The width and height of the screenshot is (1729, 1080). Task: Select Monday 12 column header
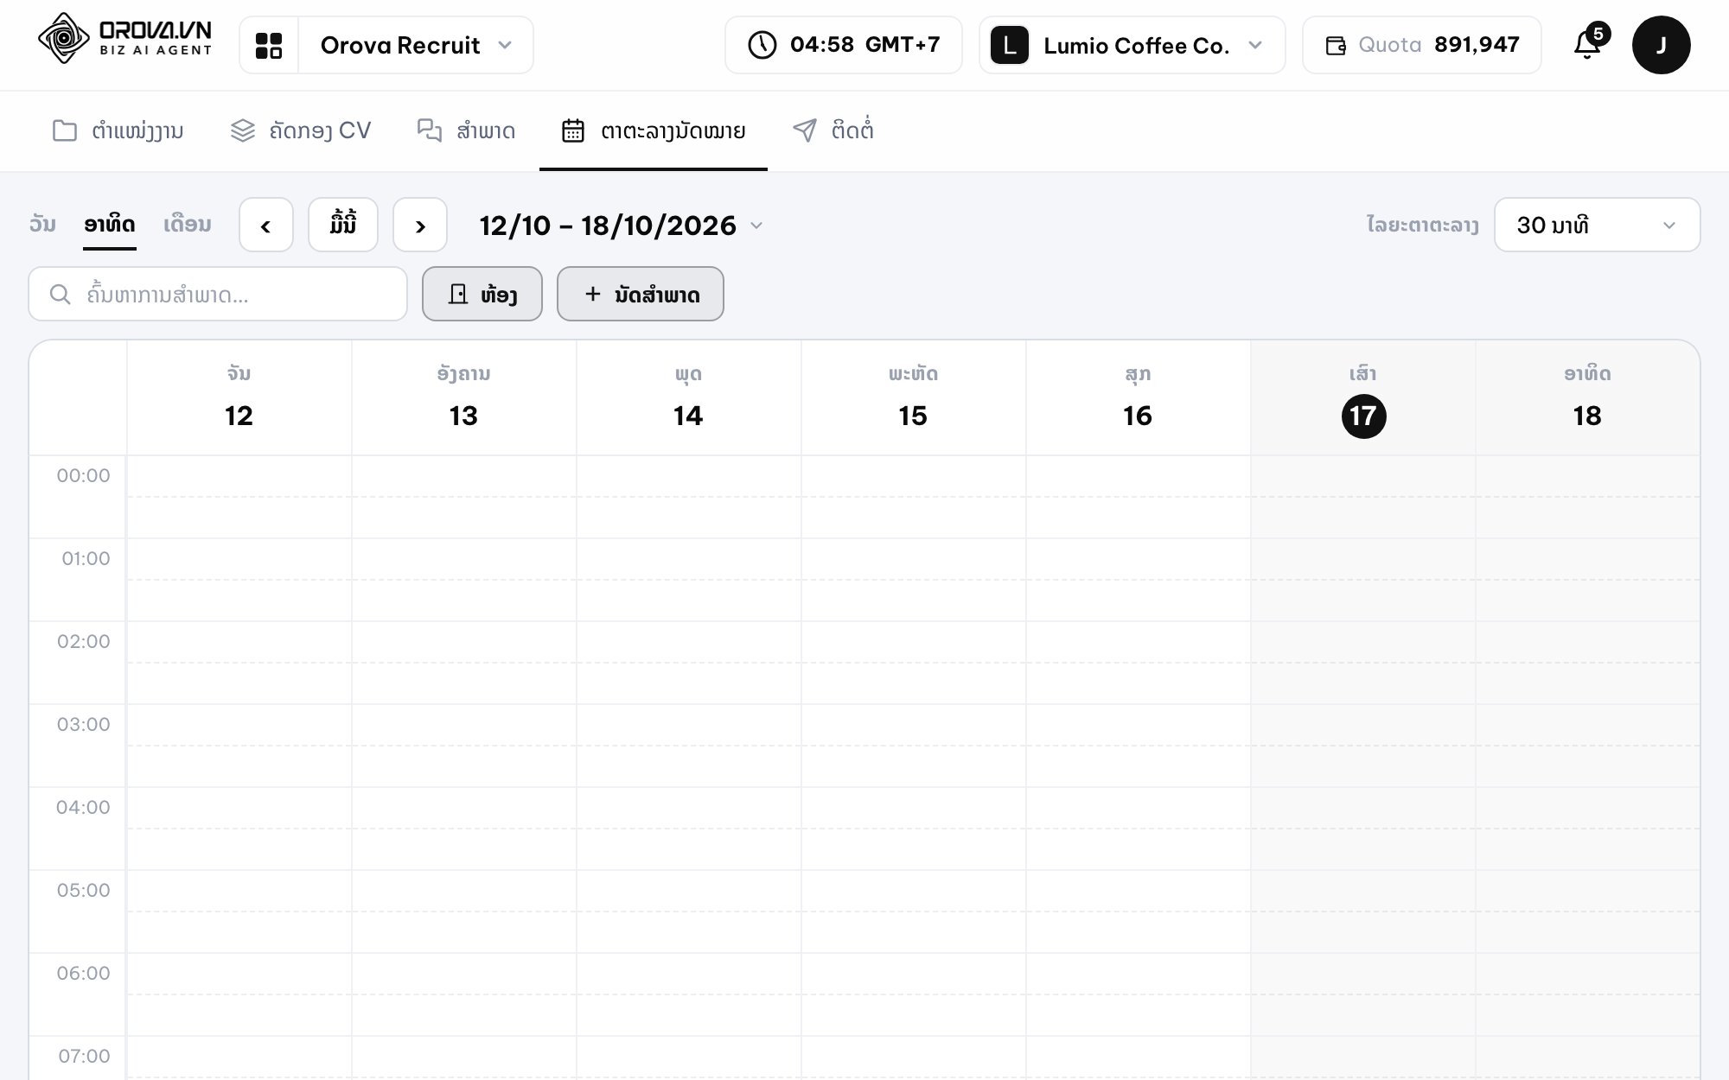coord(239,397)
